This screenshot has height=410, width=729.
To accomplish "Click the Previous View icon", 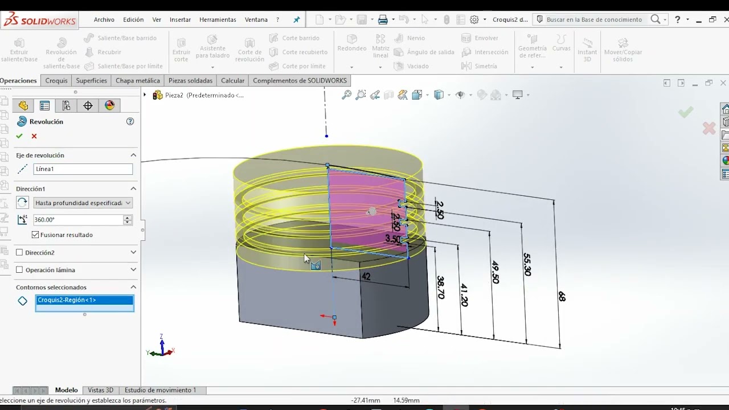I will coord(375,95).
